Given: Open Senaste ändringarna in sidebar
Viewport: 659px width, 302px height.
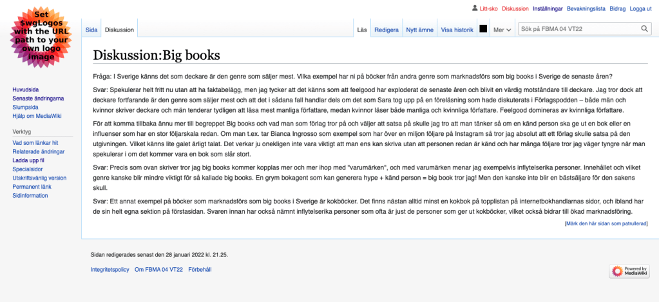Looking at the screenshot, I should pyautogui.click(x=38, y=98).
